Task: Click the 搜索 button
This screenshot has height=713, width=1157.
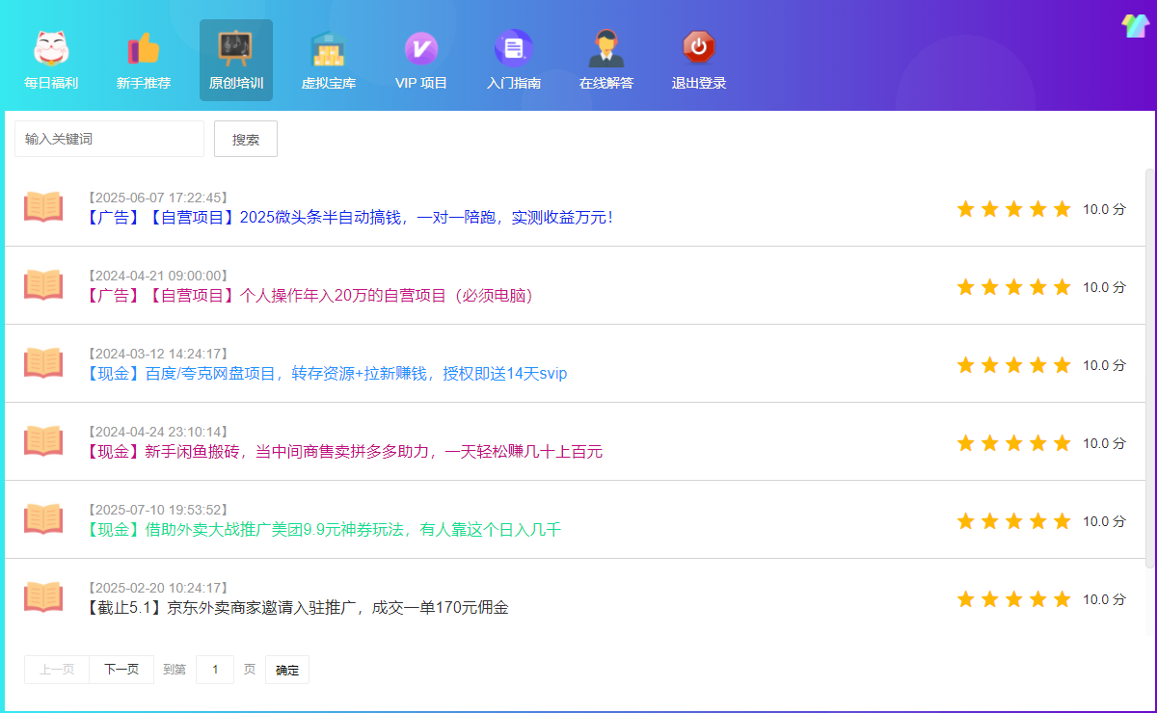Action: point(246,139)
